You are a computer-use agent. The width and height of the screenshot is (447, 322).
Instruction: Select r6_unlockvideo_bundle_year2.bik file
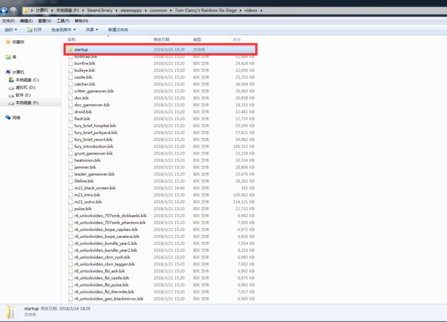(x=161, y=250)
